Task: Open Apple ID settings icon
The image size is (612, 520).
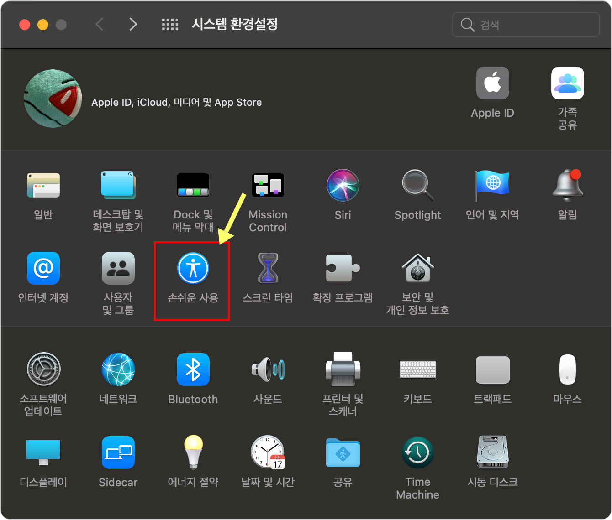Action: pos(493,83)
